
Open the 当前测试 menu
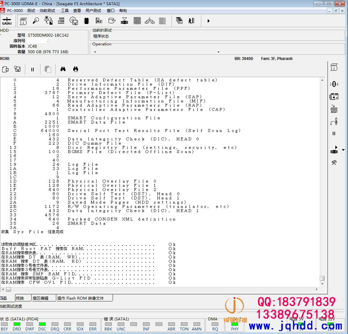[x=47, y=11]
